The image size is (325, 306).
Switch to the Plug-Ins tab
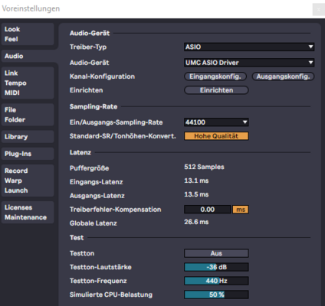[28, 154]
